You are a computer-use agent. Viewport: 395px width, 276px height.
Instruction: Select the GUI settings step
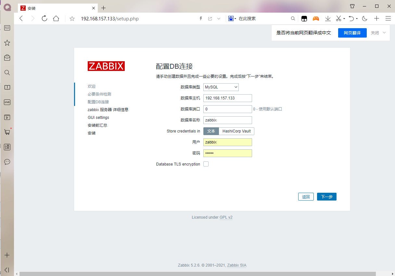pos(98,118)
